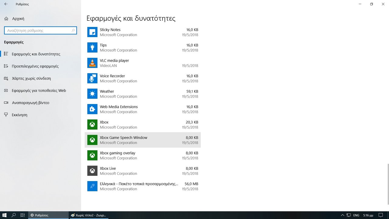Viewport: 389px width, 219px height.
Task: Open the network status tray icon
Action: [x=349, y=215]
